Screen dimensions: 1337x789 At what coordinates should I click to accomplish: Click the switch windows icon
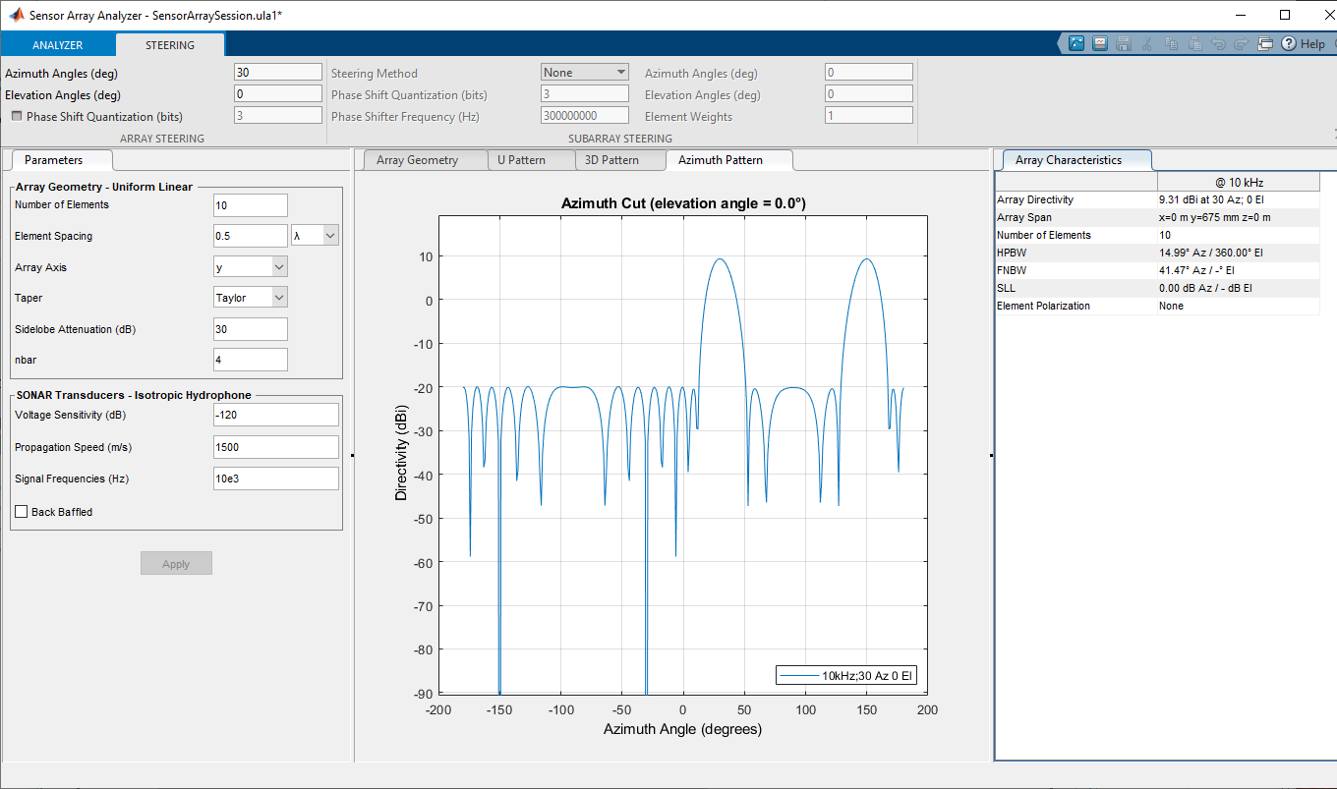[1265, 43]
